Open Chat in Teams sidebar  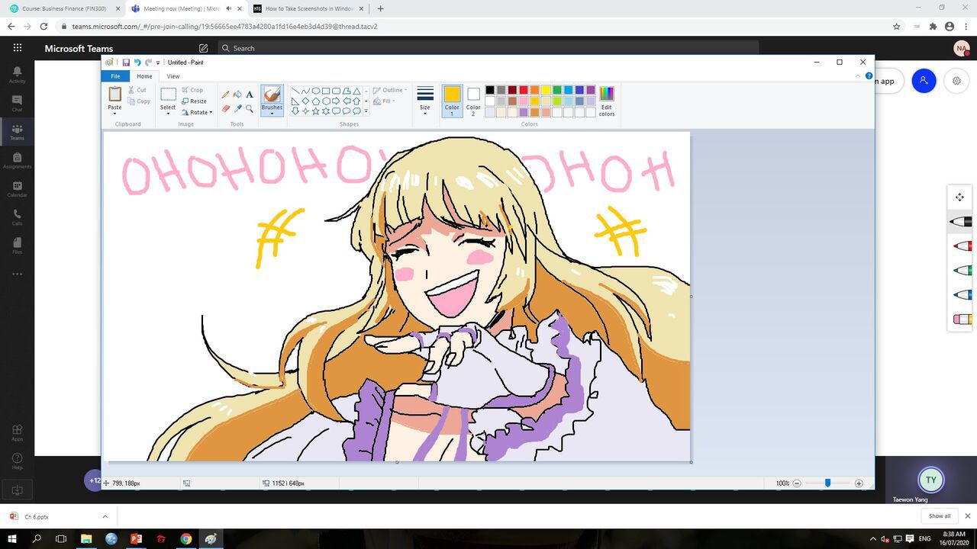coord(17,104)
